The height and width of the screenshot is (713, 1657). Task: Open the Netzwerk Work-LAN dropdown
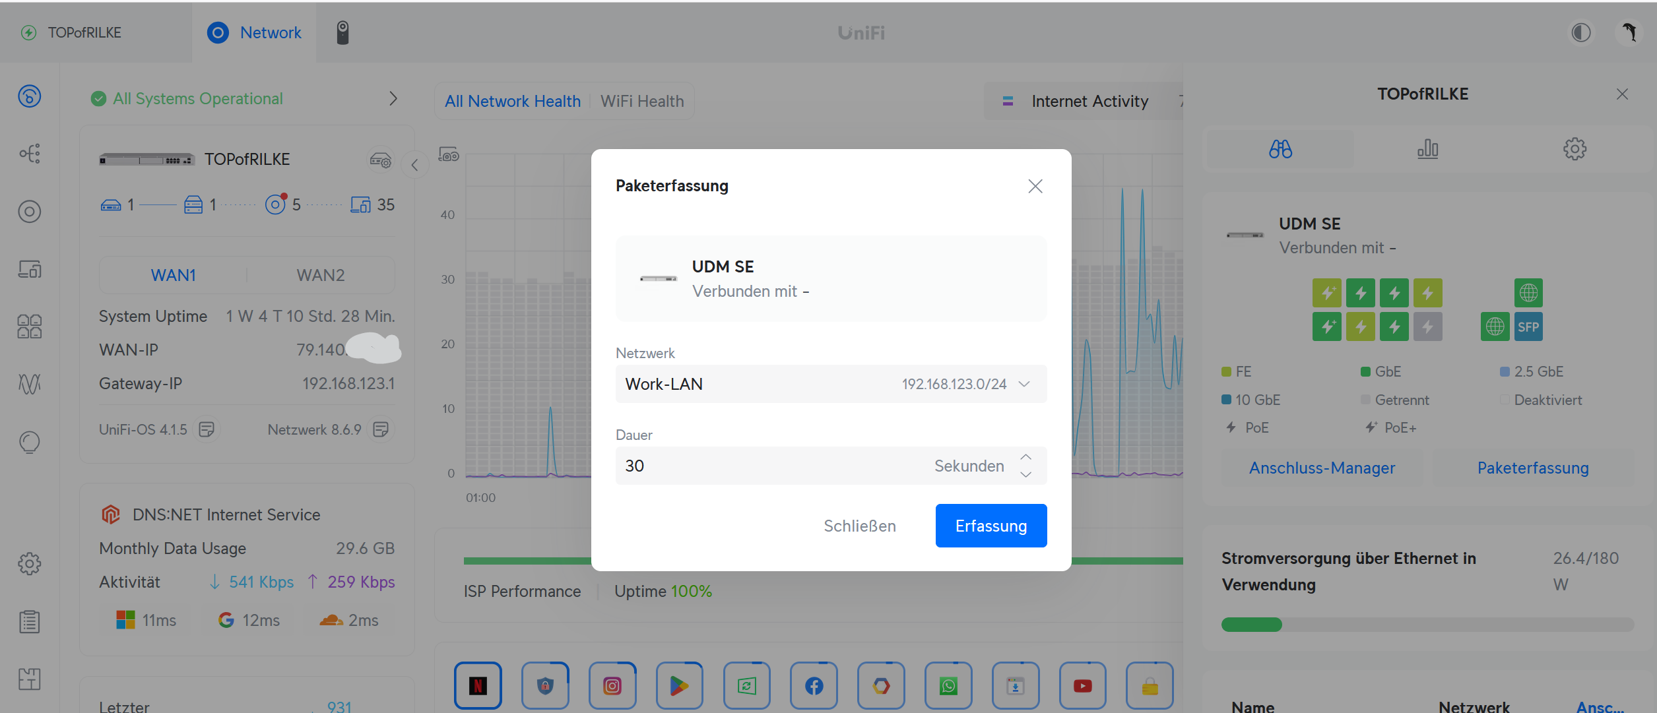831,384
